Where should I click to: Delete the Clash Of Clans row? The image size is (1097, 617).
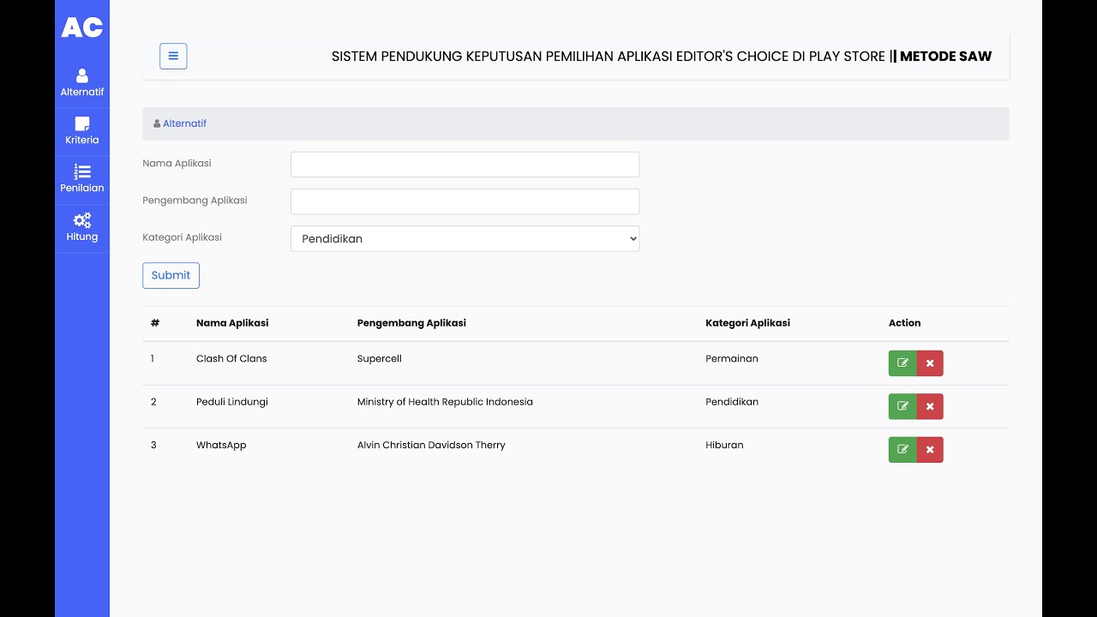coord(930,363)
